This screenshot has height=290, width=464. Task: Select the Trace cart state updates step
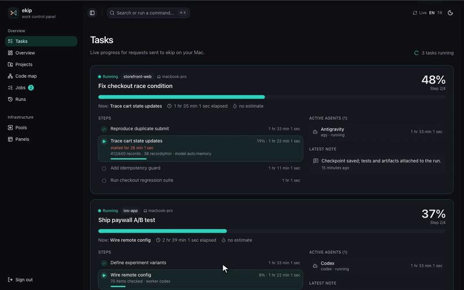tap(201, 148)
